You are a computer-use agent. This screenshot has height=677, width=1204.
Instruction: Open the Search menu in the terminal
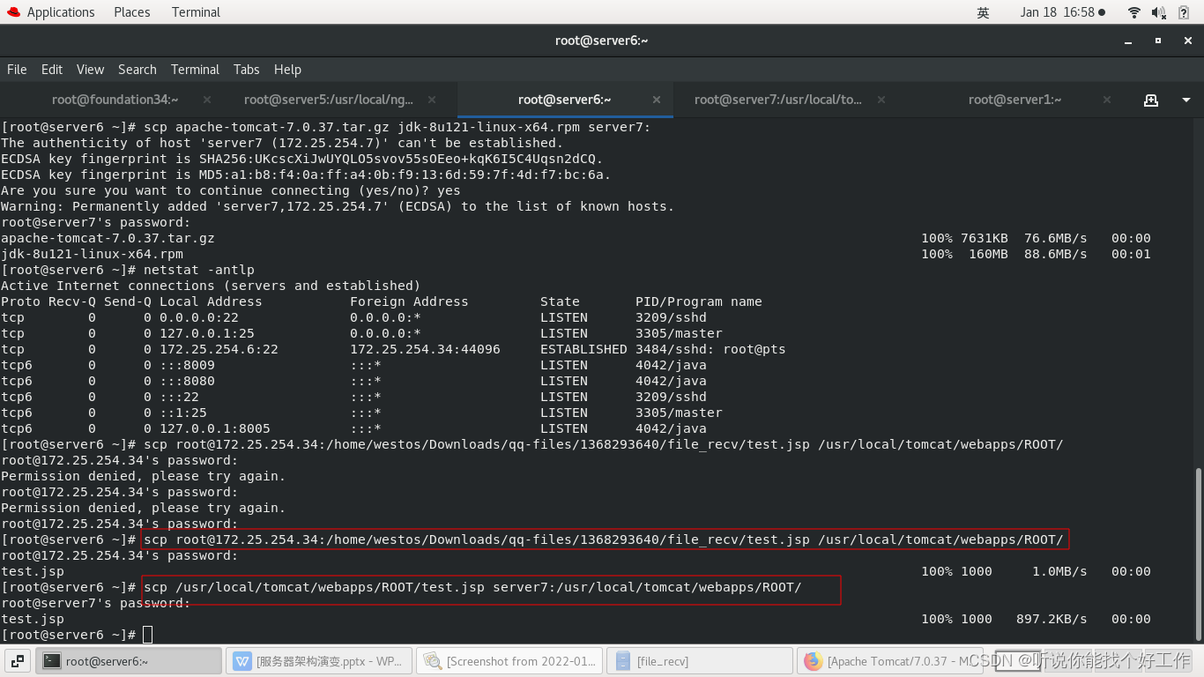(x=137, y=70)
